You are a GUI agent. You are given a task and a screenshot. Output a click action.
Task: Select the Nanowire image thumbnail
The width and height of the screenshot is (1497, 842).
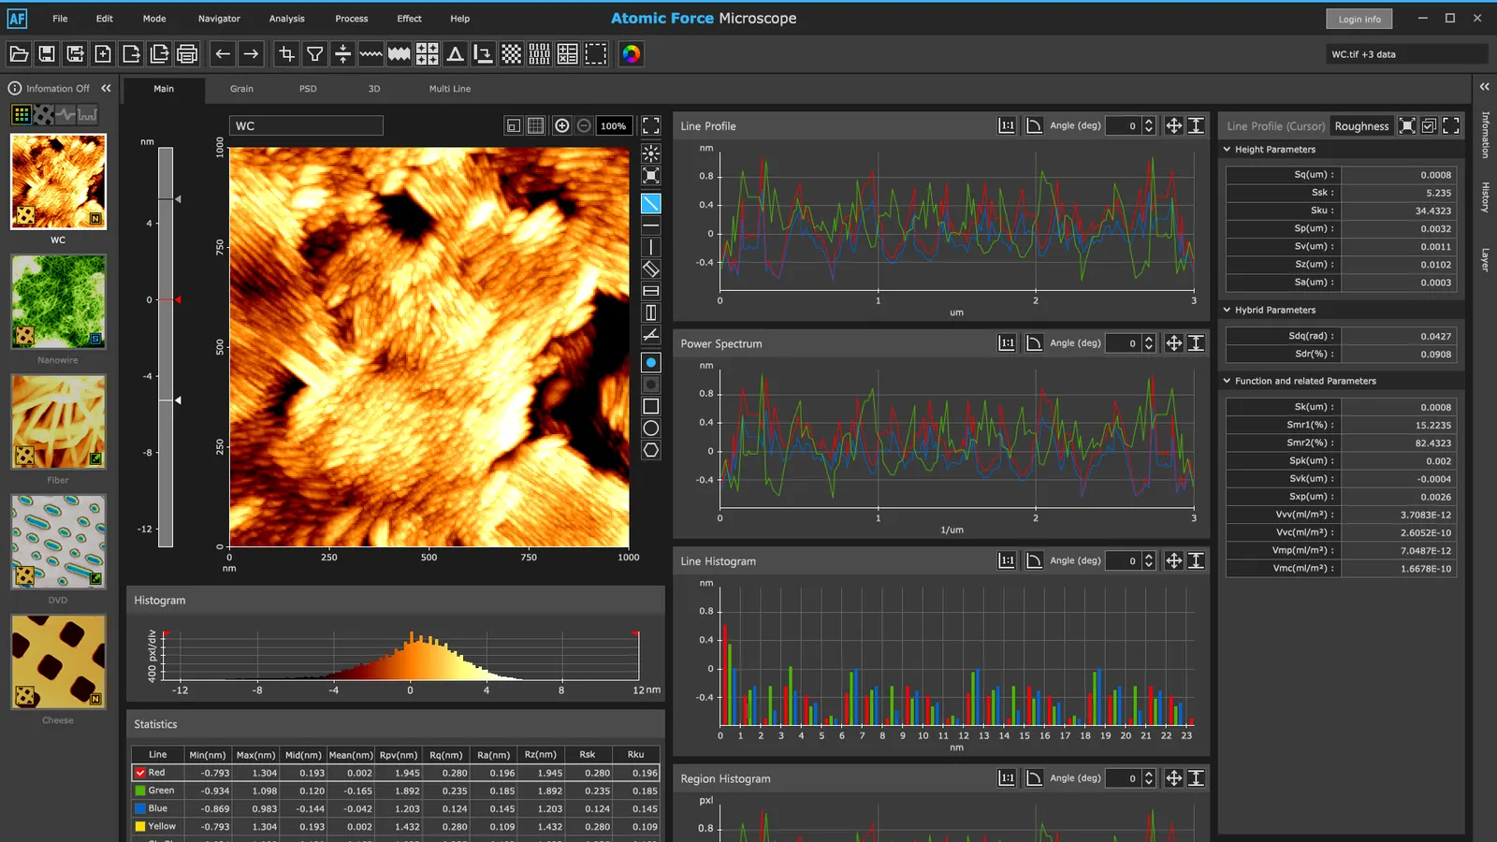coord(58,302)
